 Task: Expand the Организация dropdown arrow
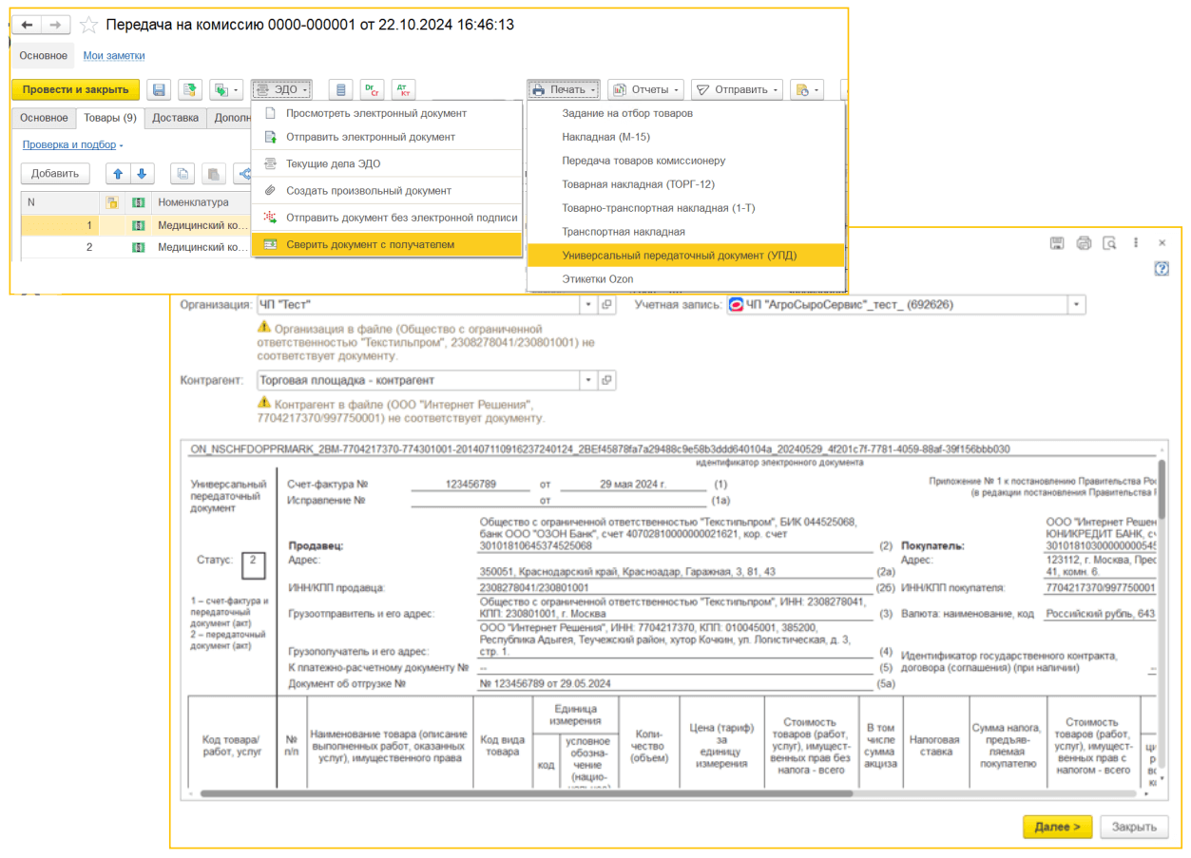[588, 305]
